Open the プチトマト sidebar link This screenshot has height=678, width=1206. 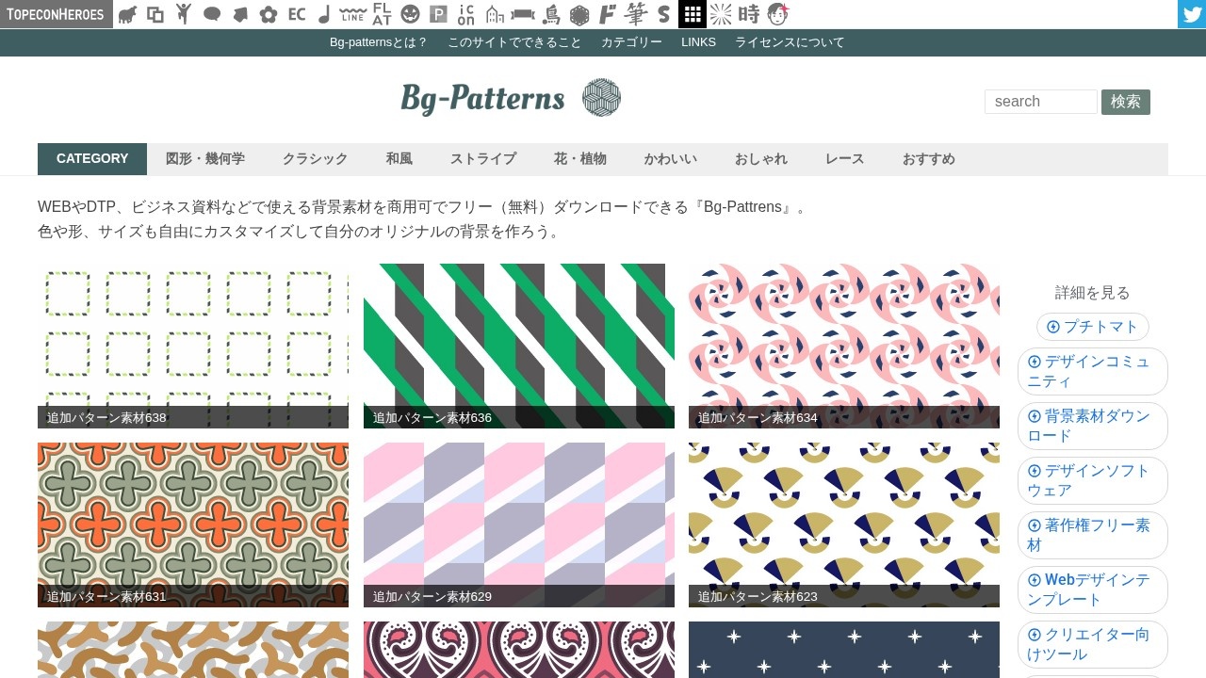click(x=1093, y=327)
